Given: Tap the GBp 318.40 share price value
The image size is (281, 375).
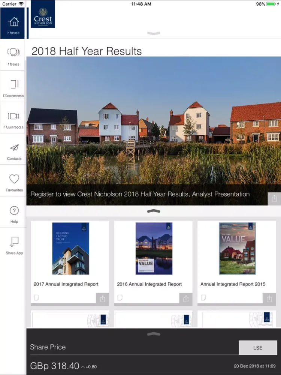Looking at the screenshot, I should coord(55,366).
